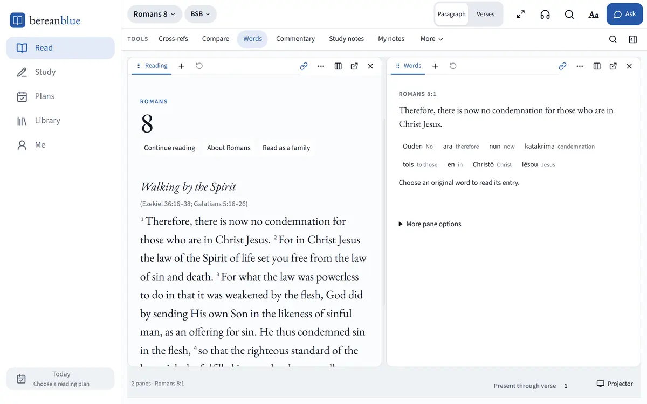Pop out the Reading pane

(x=354, y=66)
